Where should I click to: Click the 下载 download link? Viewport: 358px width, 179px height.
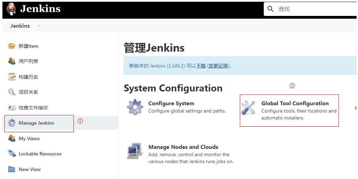[x=201, y=66]
